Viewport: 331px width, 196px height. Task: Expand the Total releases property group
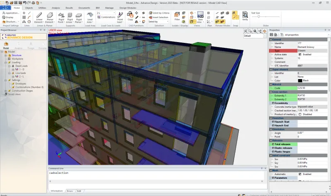(x=273, y=144)
